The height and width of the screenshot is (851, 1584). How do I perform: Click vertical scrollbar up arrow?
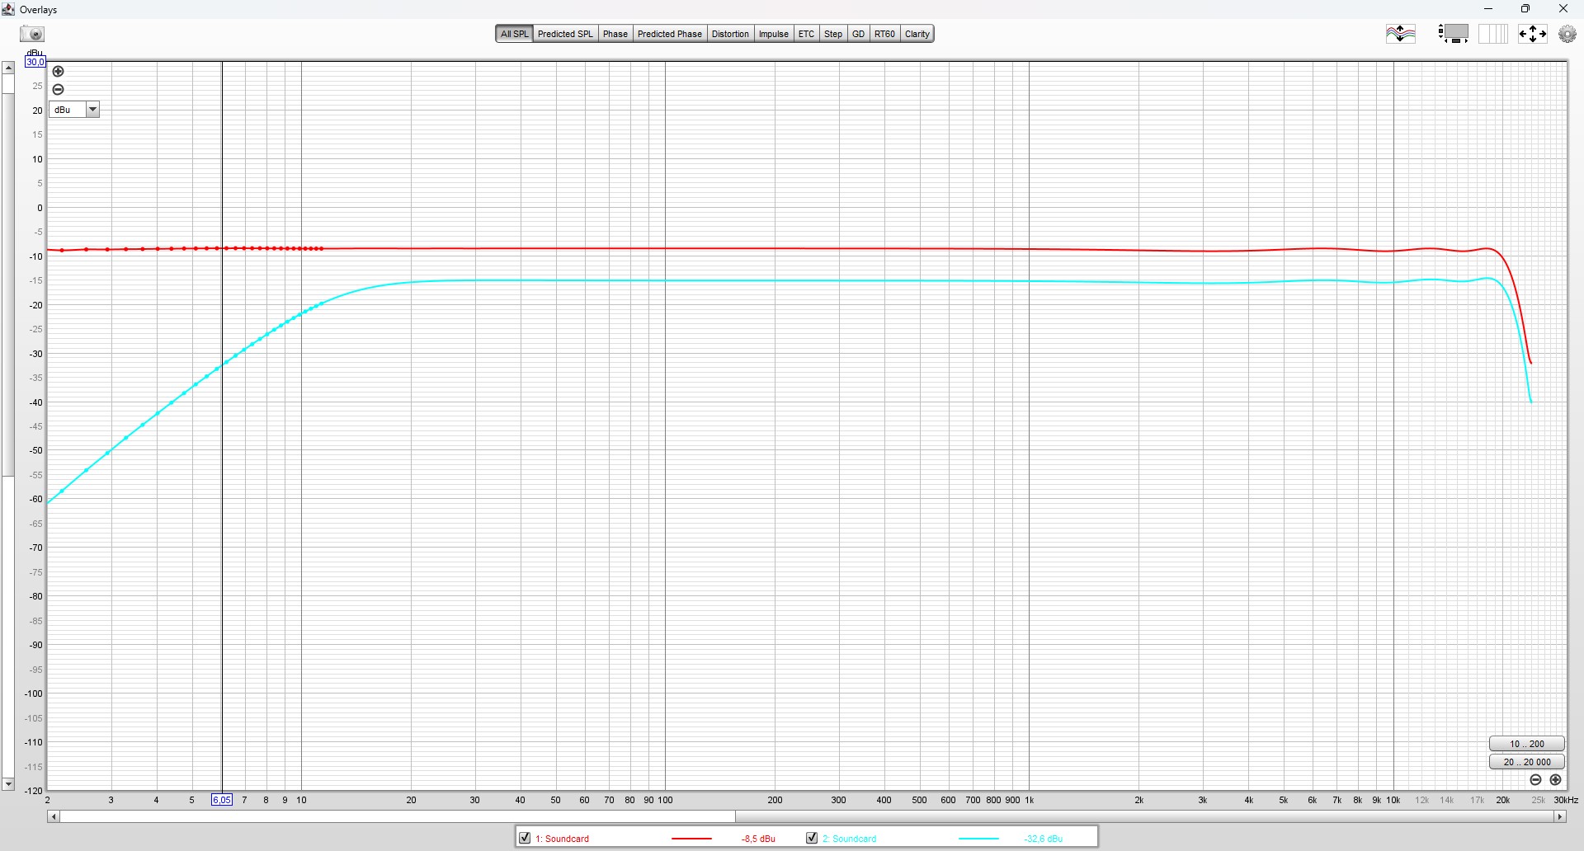pos(8,68)
